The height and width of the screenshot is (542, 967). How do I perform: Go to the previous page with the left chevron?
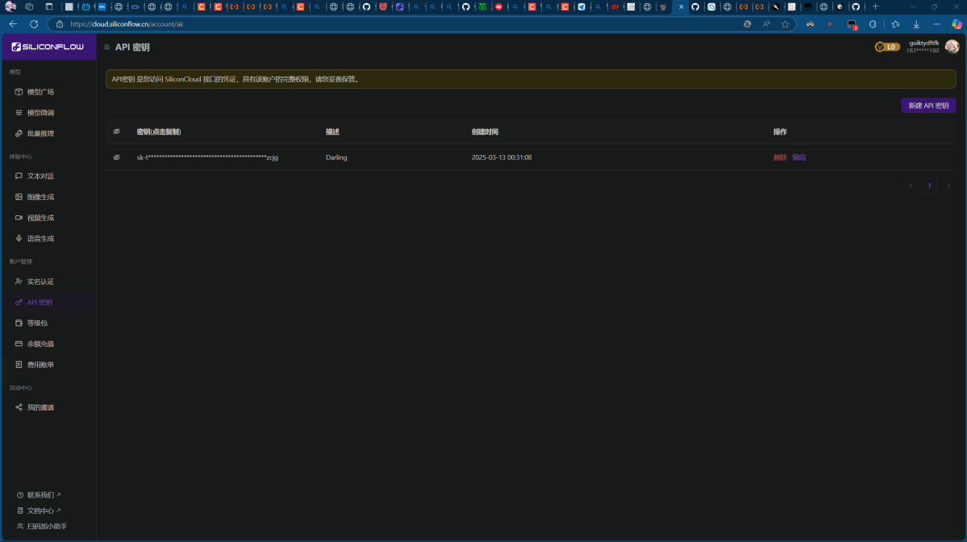pos(911,186)
